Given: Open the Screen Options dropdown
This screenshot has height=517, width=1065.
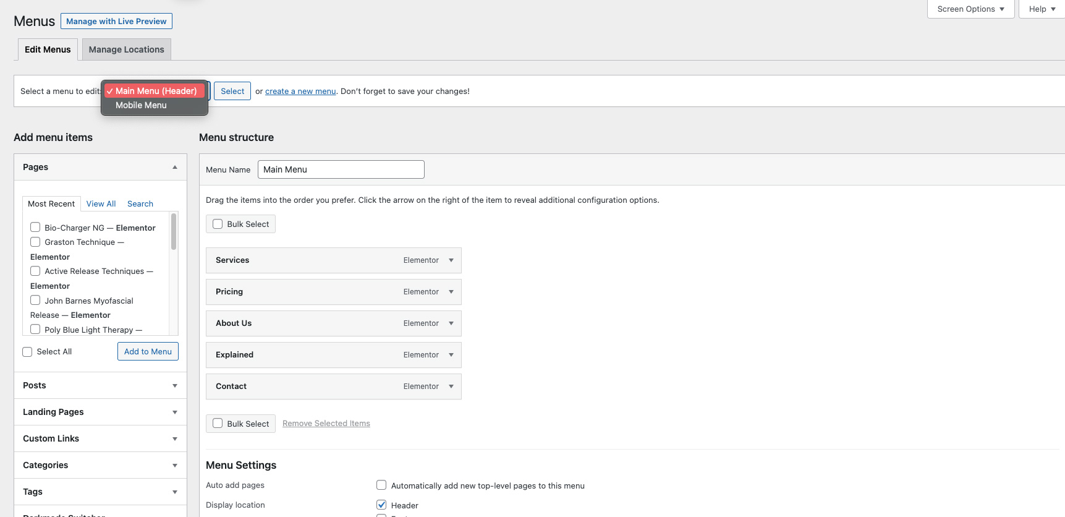Looking at the screenshot, I should click(970, 9).
